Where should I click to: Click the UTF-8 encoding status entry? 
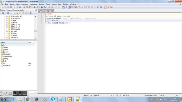pyautogui.click(x=162, y=95)
